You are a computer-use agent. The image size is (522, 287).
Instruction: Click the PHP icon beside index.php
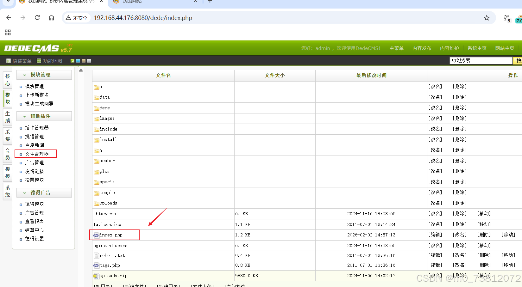point(96,235)
